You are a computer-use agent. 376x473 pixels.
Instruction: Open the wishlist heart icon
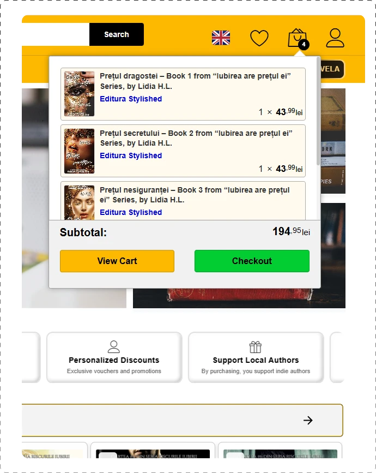(259, 38)
